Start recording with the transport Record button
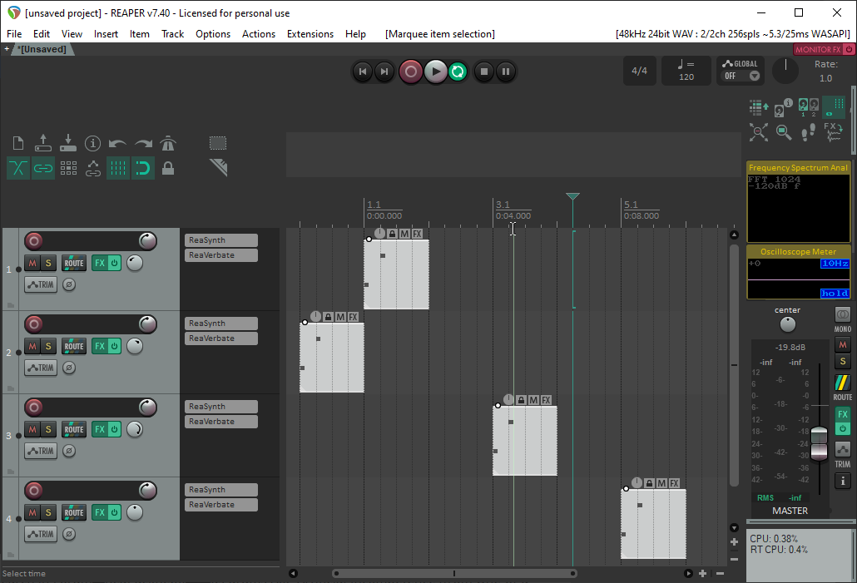This screenshot has width=857, height=583. [410, 72]
